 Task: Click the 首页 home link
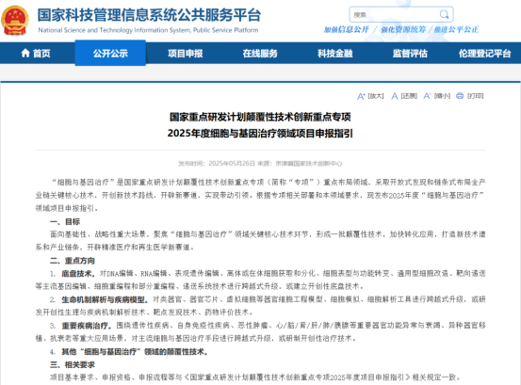tap(41, 54)
